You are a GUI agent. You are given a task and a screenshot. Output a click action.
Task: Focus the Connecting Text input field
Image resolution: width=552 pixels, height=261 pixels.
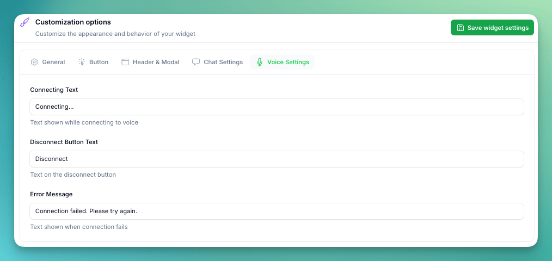click(277, 107)
